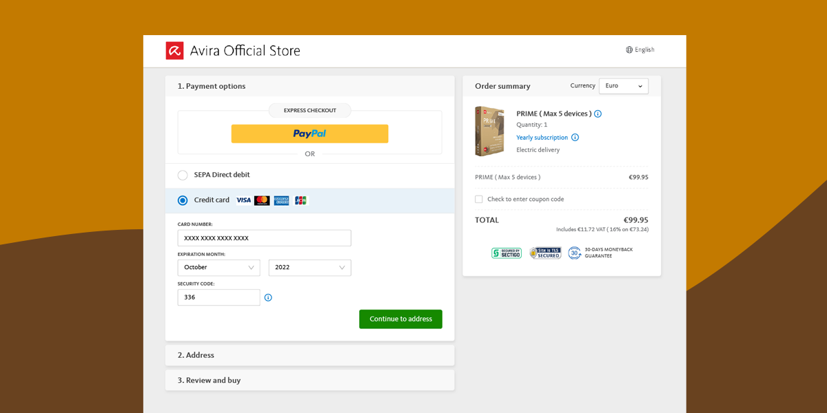Click the 30-days moneyback guarantee icon
Image resolution: width=827 pixels, height=413 pixels.
[575, 253]
